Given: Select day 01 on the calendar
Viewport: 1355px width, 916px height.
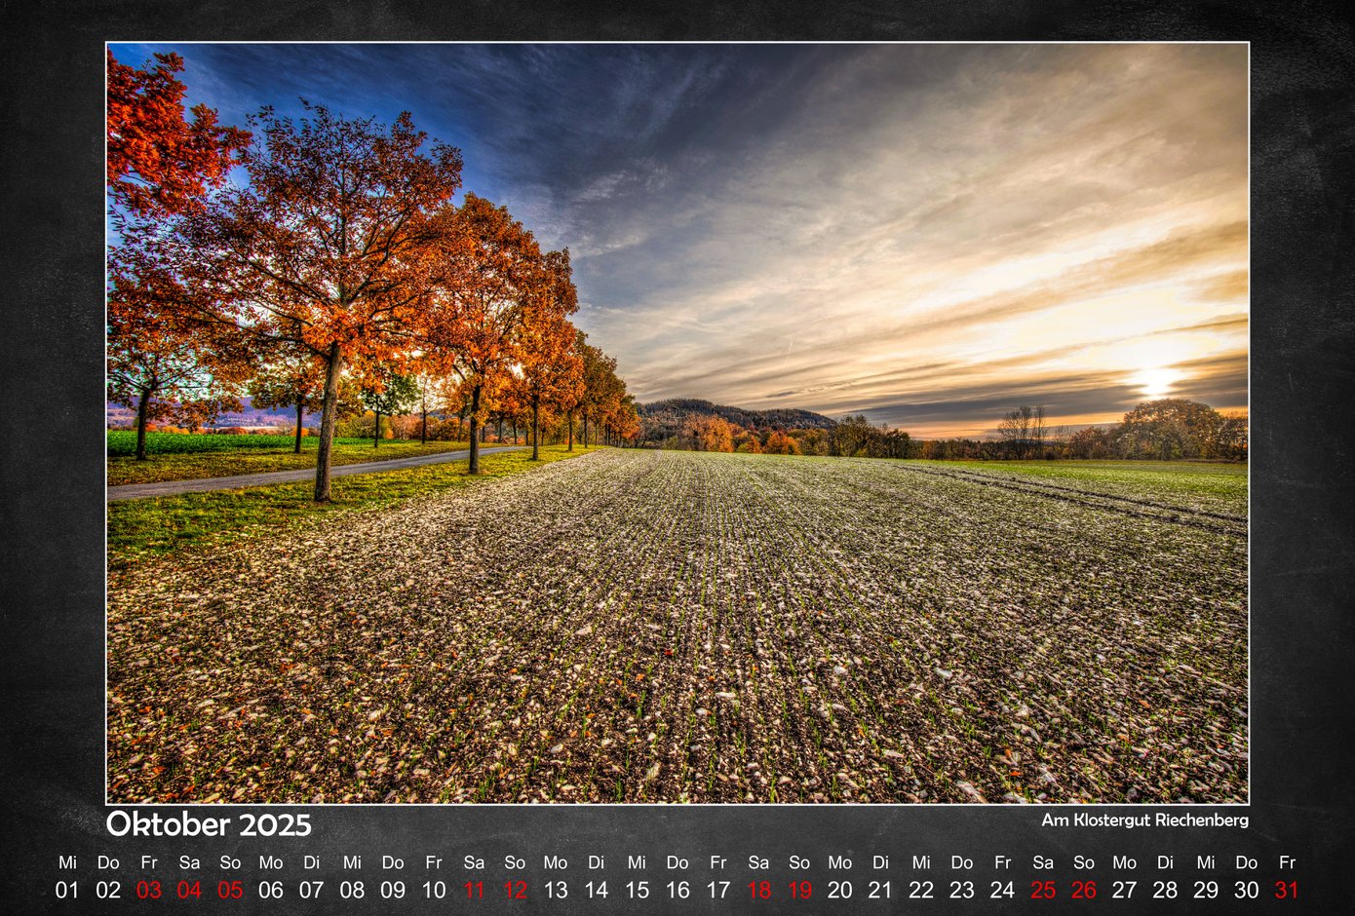Looking at the screenshot, I should tap(67, 890).
